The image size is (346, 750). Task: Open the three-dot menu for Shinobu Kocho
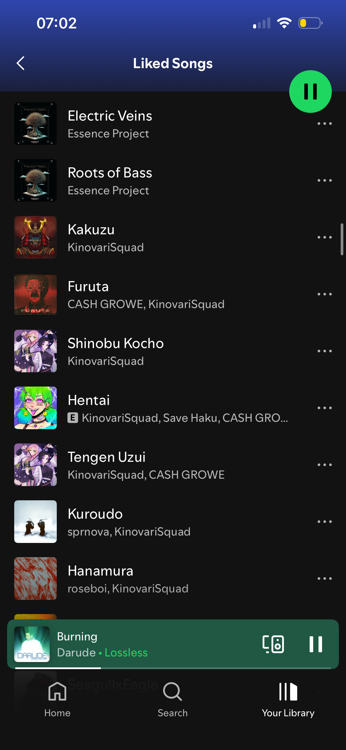[324, 351]
